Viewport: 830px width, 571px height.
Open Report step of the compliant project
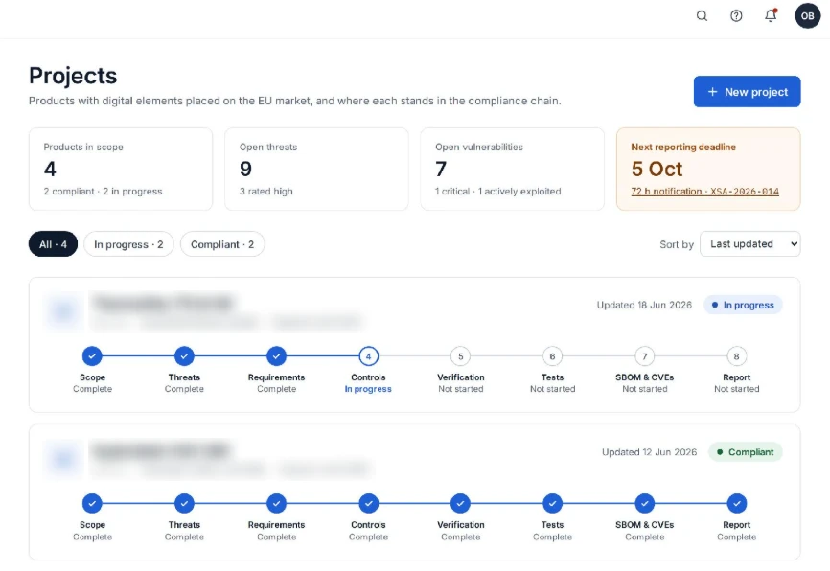[736, 503]
